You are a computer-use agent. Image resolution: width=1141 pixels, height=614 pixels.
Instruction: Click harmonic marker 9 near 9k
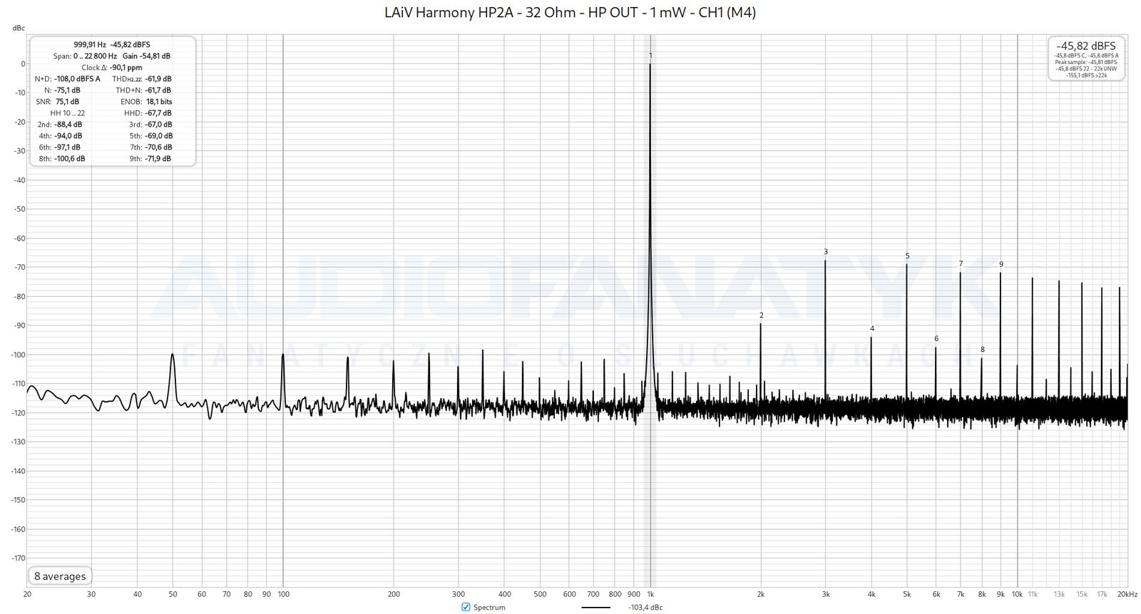pos(1001,264)
